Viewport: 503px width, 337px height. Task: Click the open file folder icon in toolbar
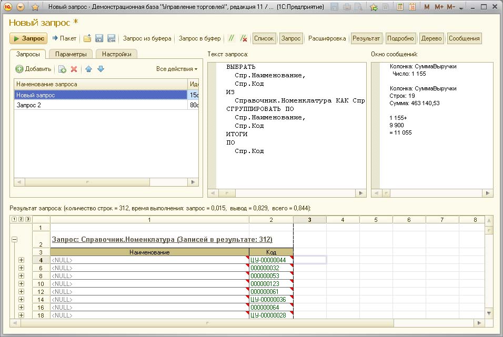87,38
